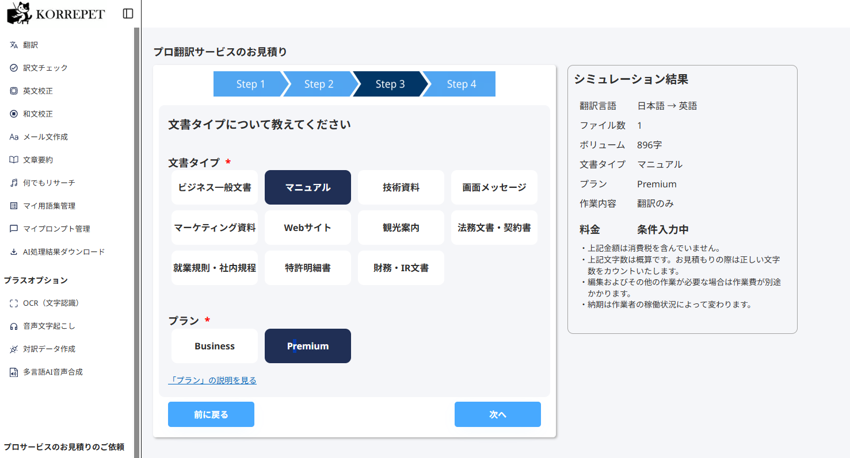Click the マイプロンプト管理 speech bubble icon

pos(14,229)
